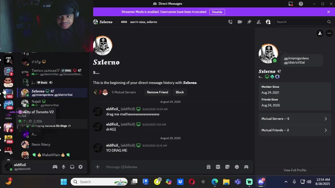Click Remove Friend button

pos(157,92)
